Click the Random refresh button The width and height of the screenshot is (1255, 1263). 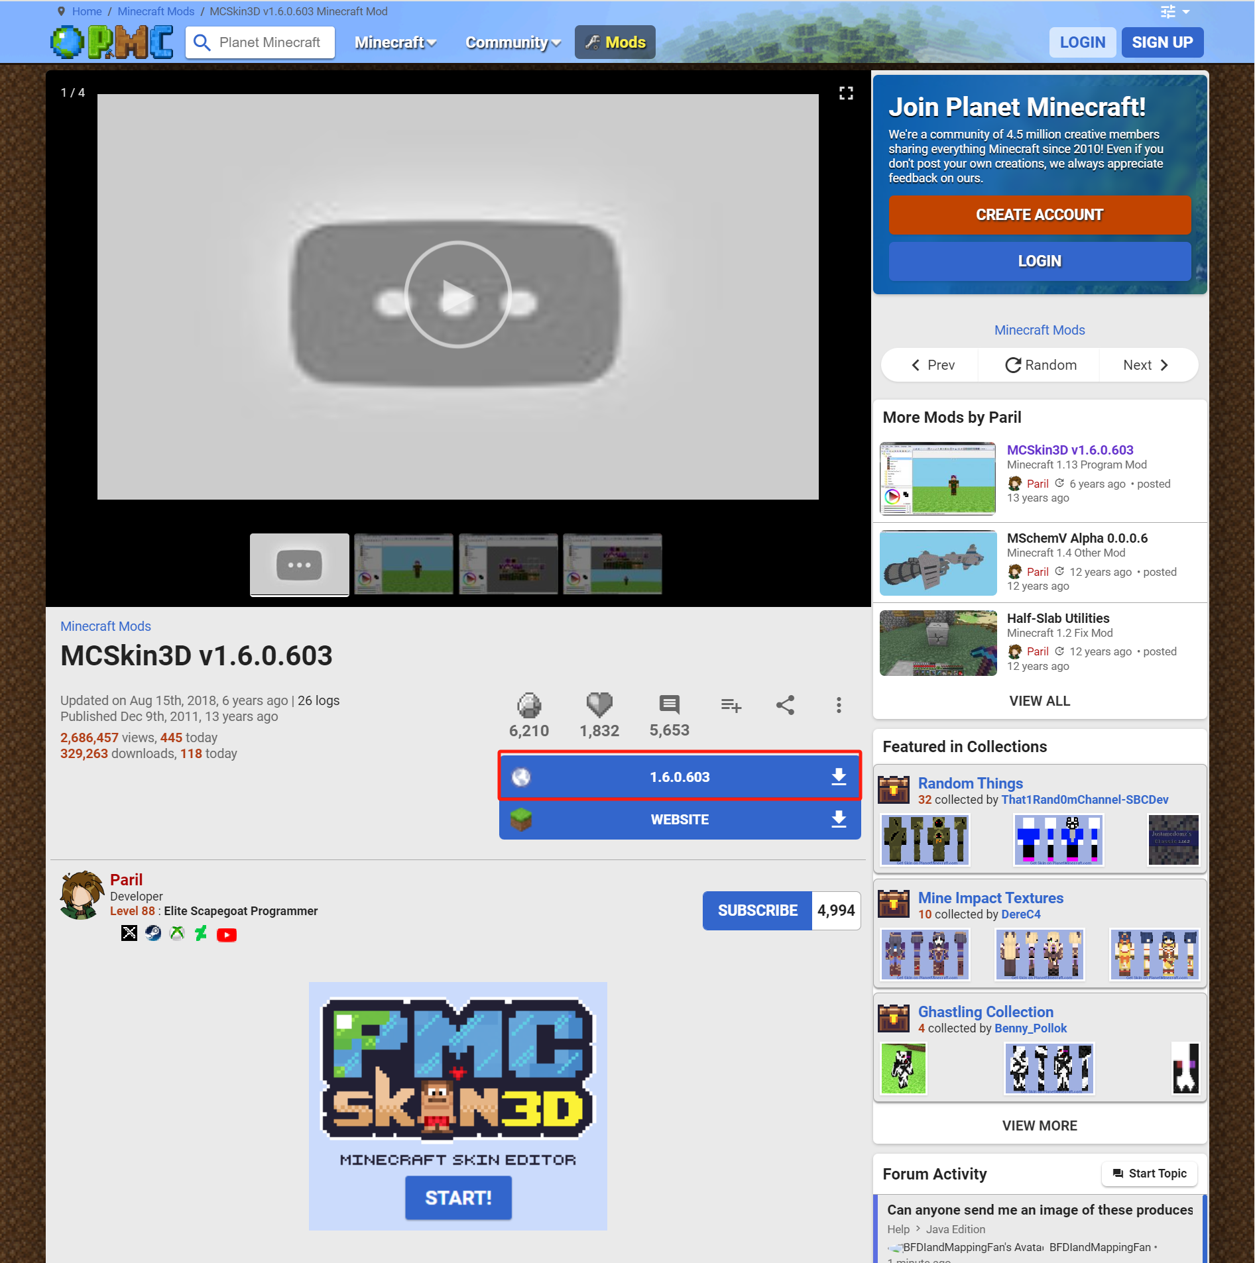1041,365
